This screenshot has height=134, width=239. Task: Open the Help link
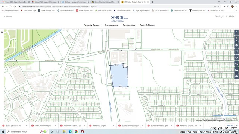click(x=232, y=16)
